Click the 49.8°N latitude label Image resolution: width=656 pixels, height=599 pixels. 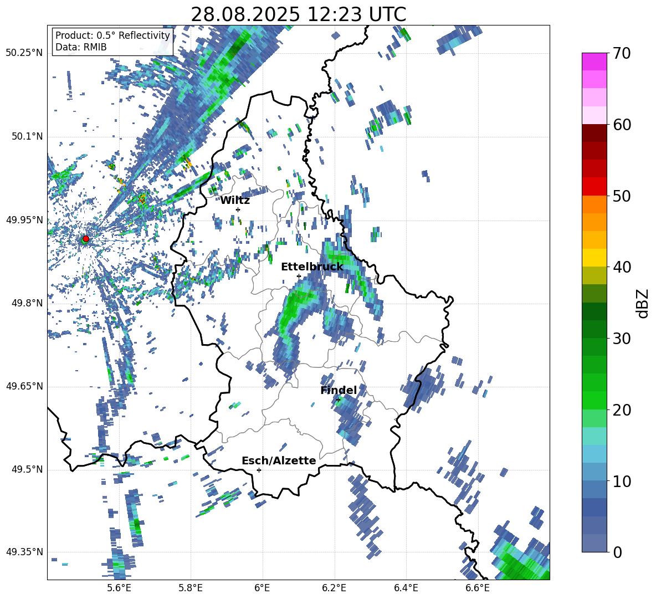(x=27, y=303)
